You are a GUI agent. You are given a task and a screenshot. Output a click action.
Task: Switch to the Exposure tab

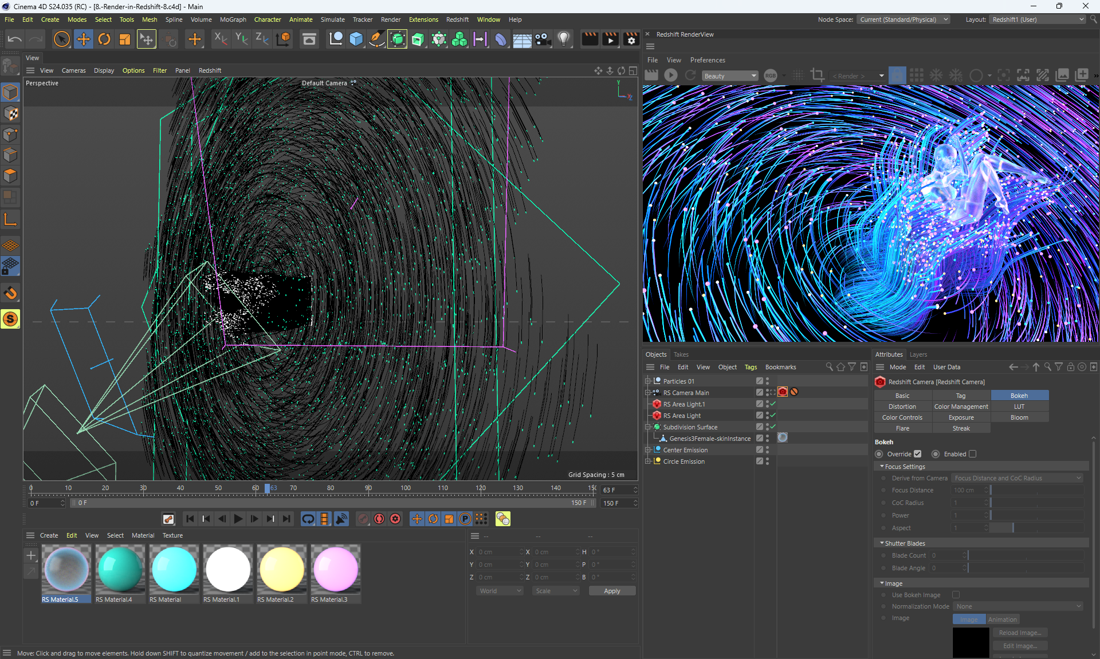pos(961,417)
